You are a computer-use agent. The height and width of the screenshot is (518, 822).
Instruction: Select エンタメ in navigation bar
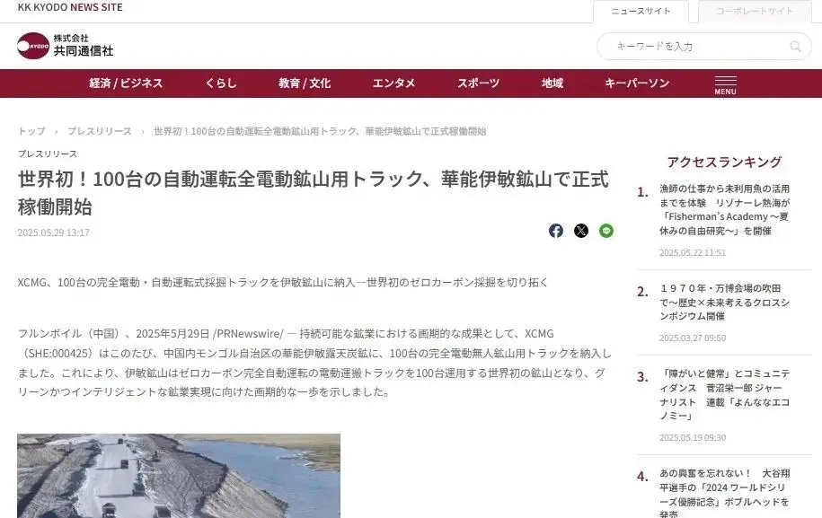click(x=393, y=83)
